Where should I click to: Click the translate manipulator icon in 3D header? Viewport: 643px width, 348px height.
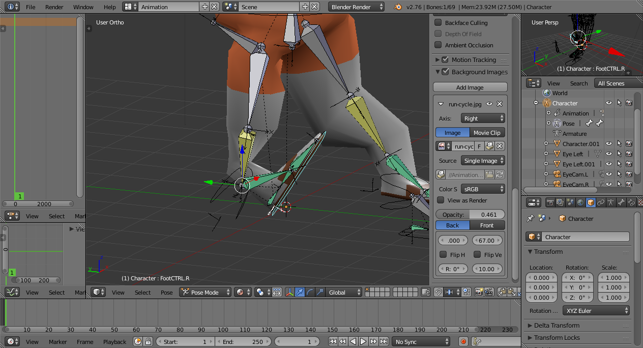[300, 292]
